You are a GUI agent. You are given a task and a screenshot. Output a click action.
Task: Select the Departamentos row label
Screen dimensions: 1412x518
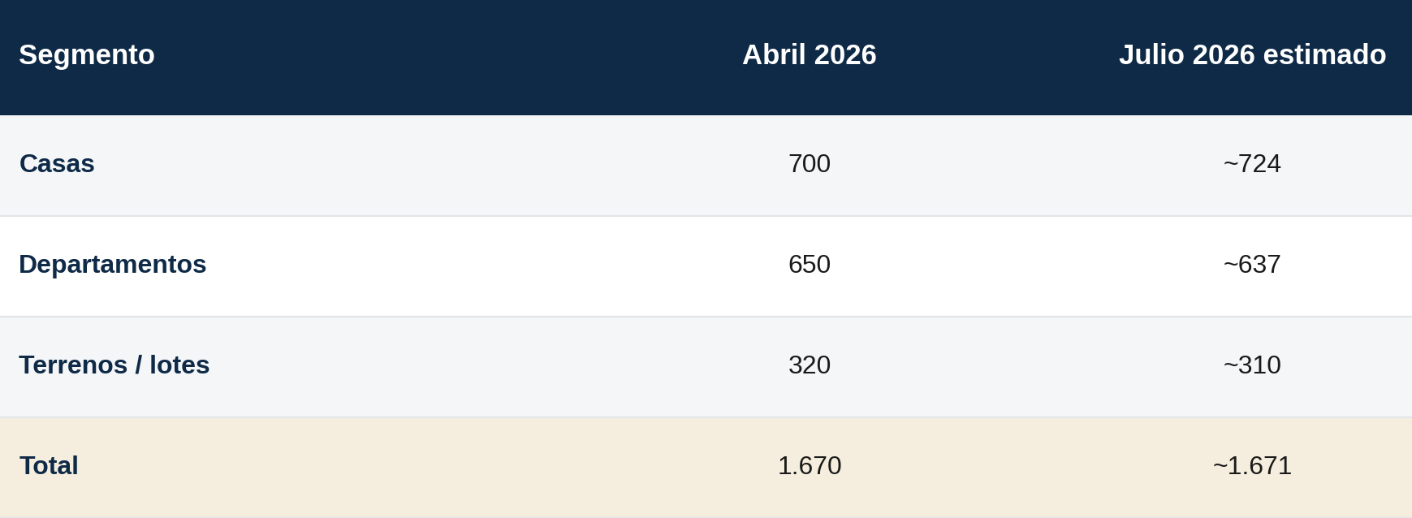(112, 264)
